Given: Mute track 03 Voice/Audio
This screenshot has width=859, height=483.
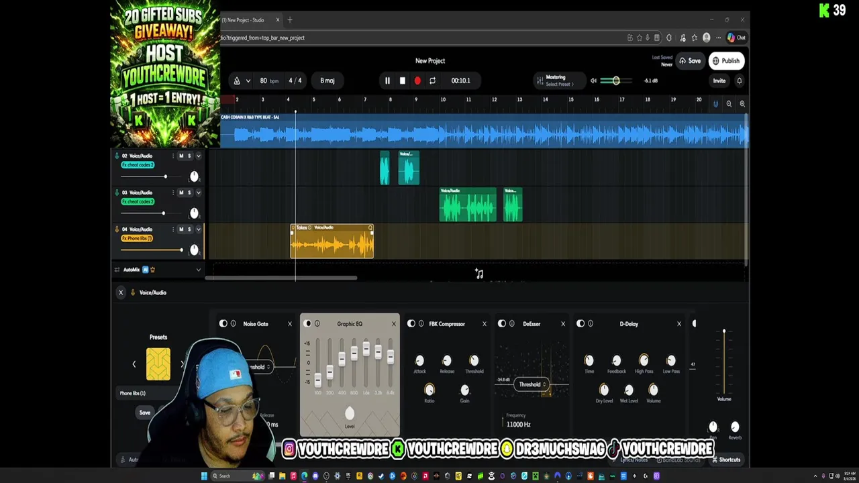Looking at the screenshot, I should click(x=181, y=193).
